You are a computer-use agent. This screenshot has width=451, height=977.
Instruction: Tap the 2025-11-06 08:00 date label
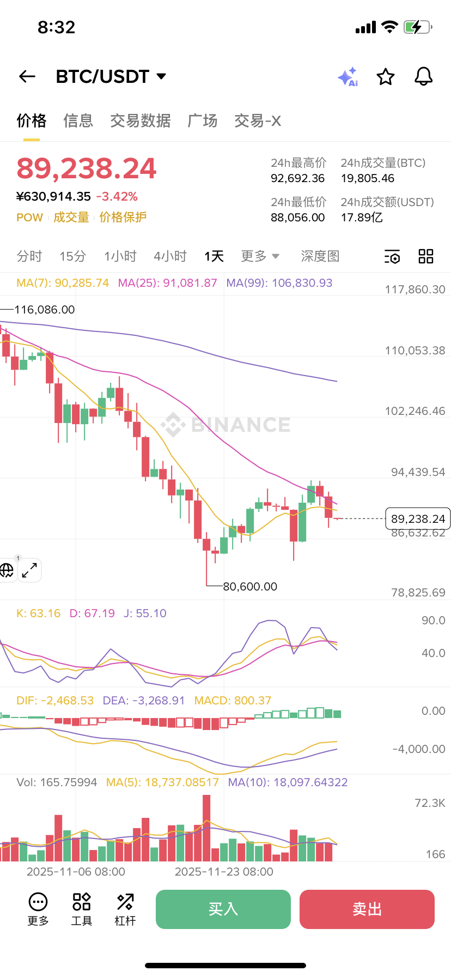(76, 872)
